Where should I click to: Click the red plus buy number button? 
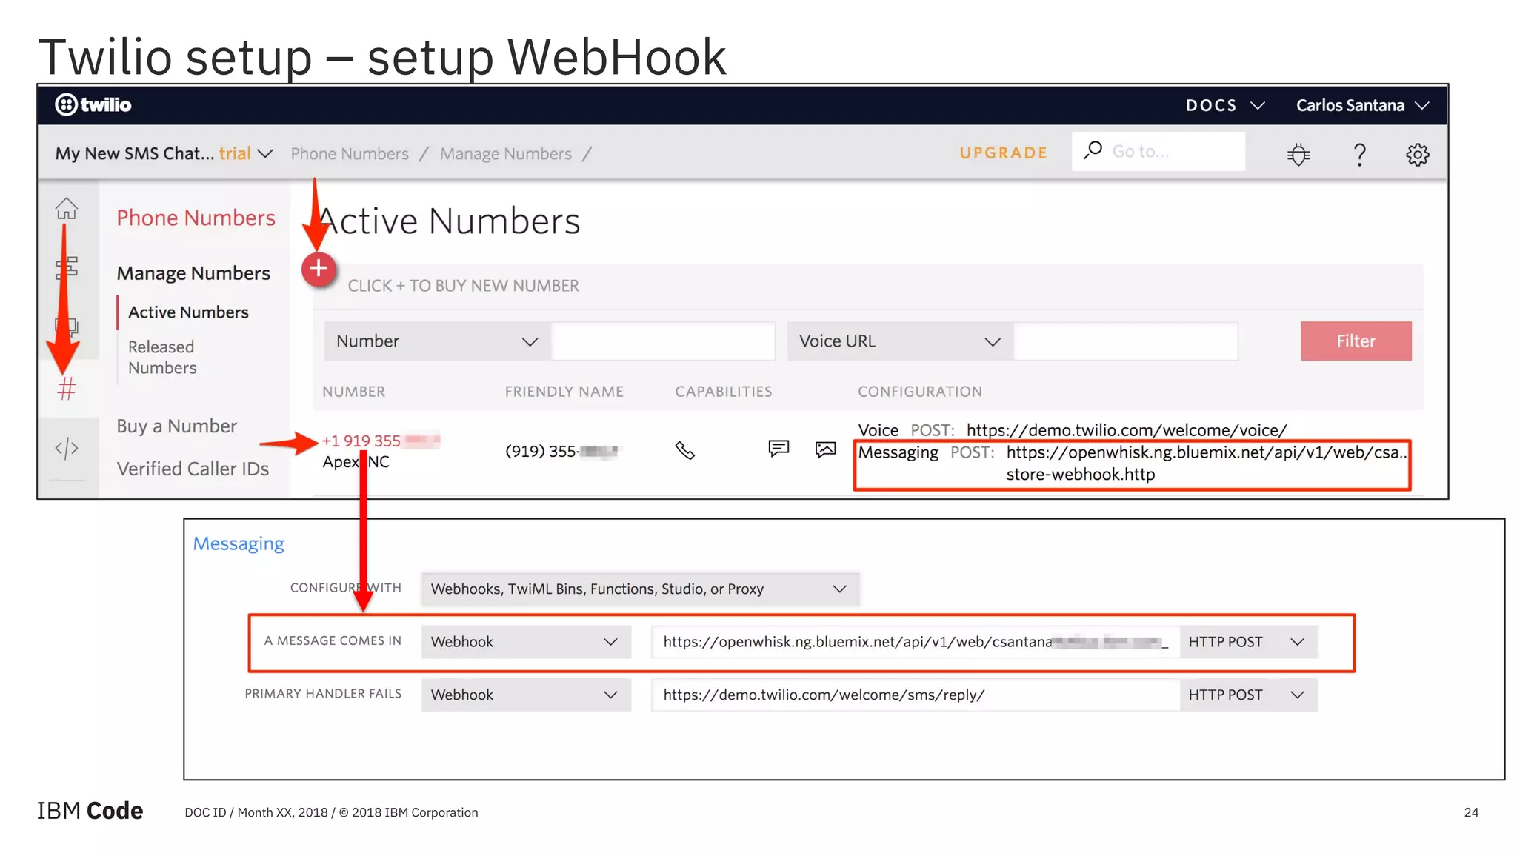point(319,269)
